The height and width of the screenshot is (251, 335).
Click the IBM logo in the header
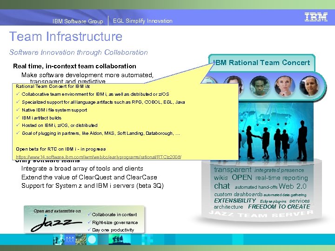point(316,17)
